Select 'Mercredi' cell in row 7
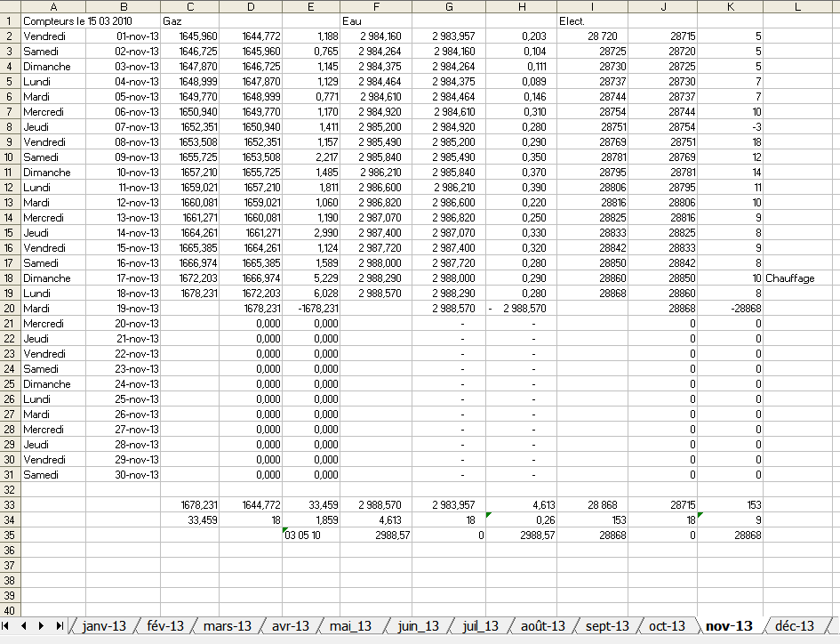This screenshot has height=644, width=840. 53,112
